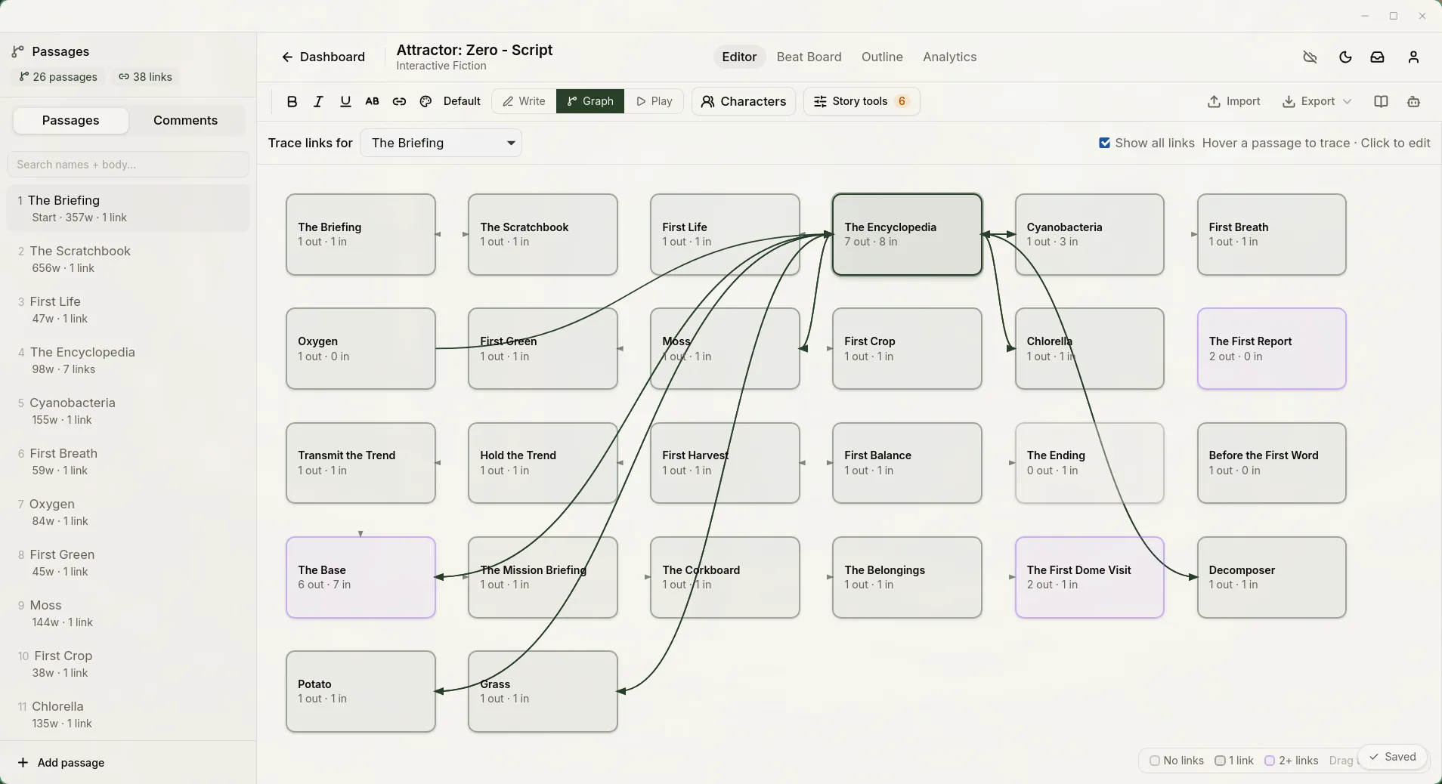Open The First Report graph node

pos(1272,348)
